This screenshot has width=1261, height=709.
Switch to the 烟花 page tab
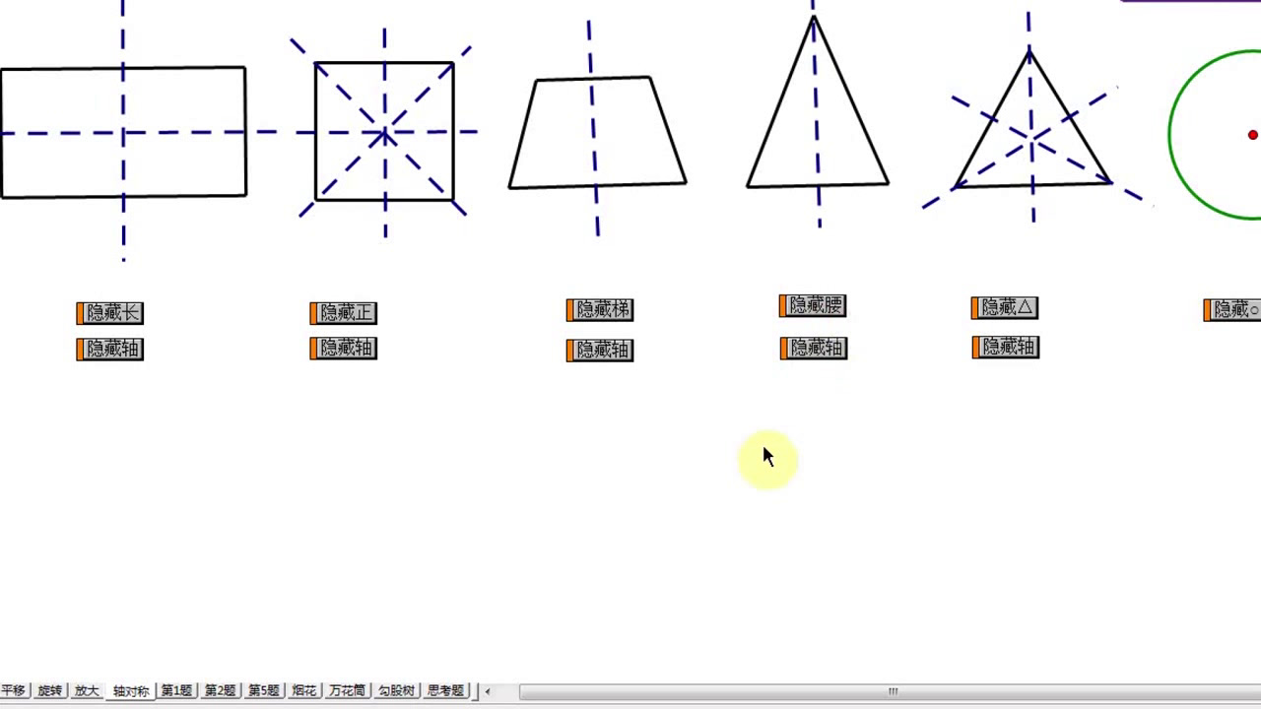(303, 691)
